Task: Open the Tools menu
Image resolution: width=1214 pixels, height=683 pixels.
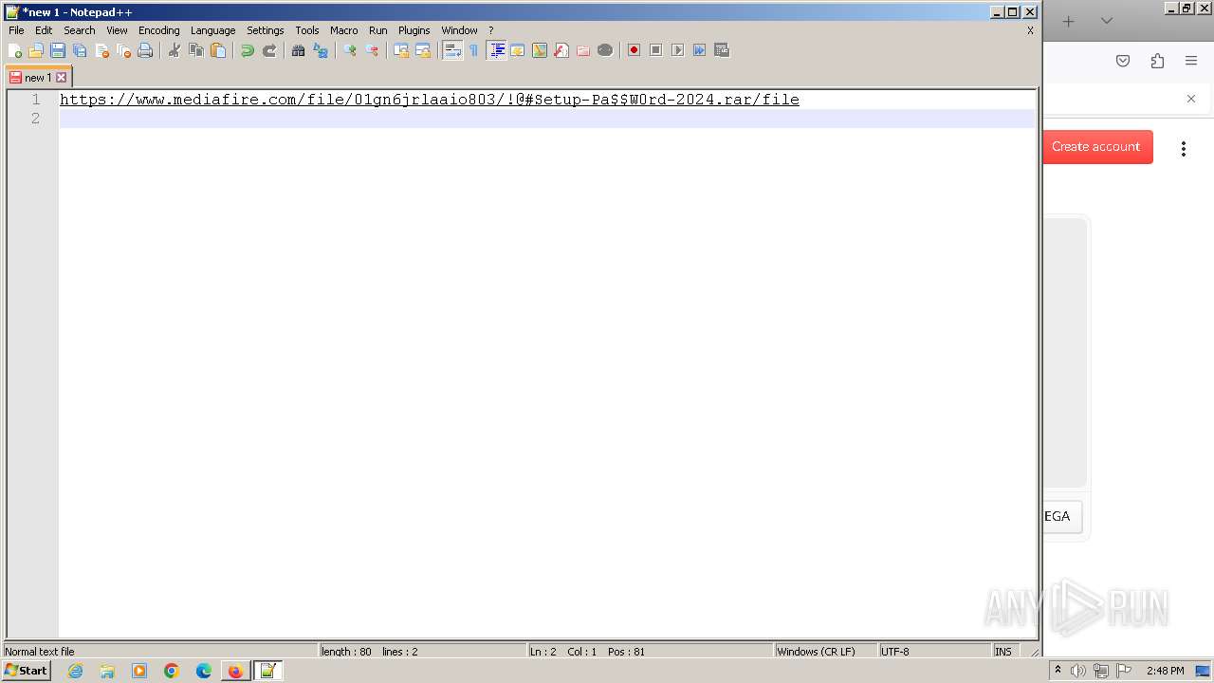Action: pos(307,30)
